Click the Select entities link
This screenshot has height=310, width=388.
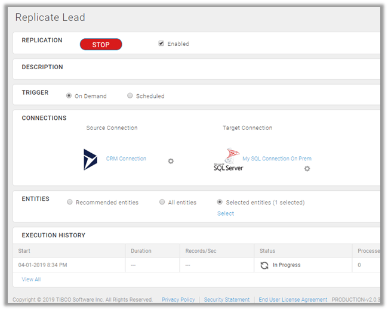226,213
